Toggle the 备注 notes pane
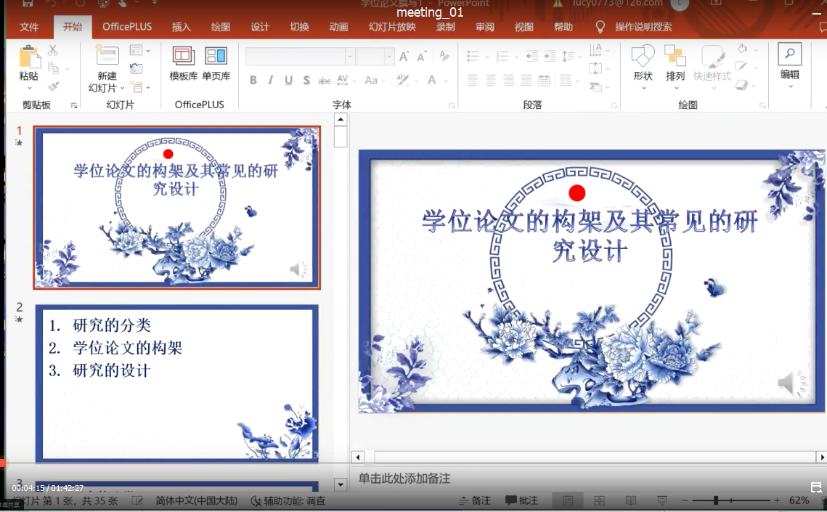 tap(475, 500)
